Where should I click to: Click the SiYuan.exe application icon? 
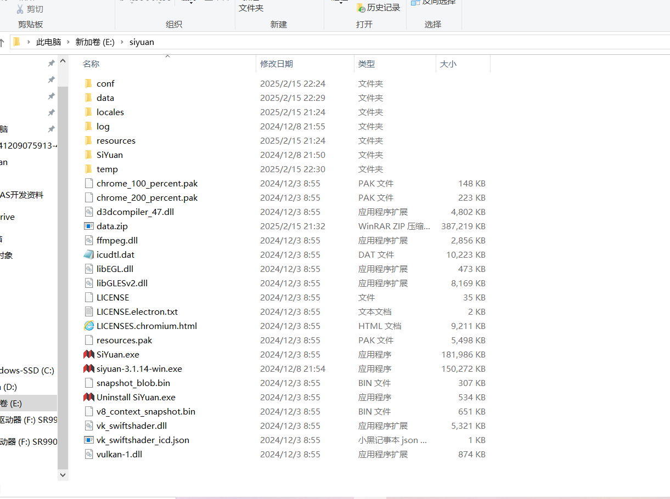pos(88,354)
